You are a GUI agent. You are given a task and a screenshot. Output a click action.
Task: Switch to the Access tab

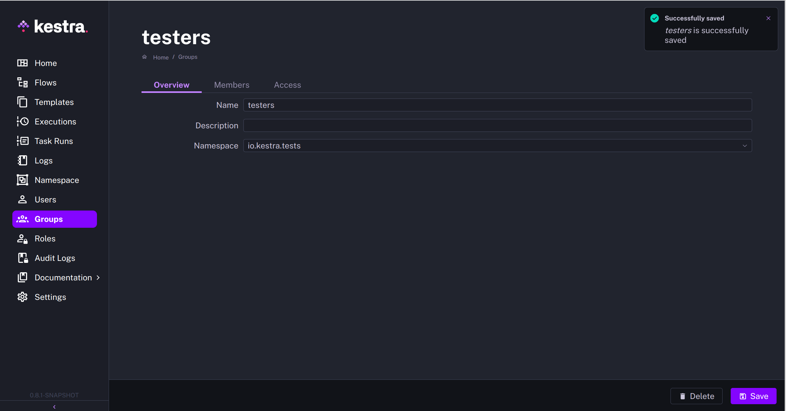(x=287, y=85)
